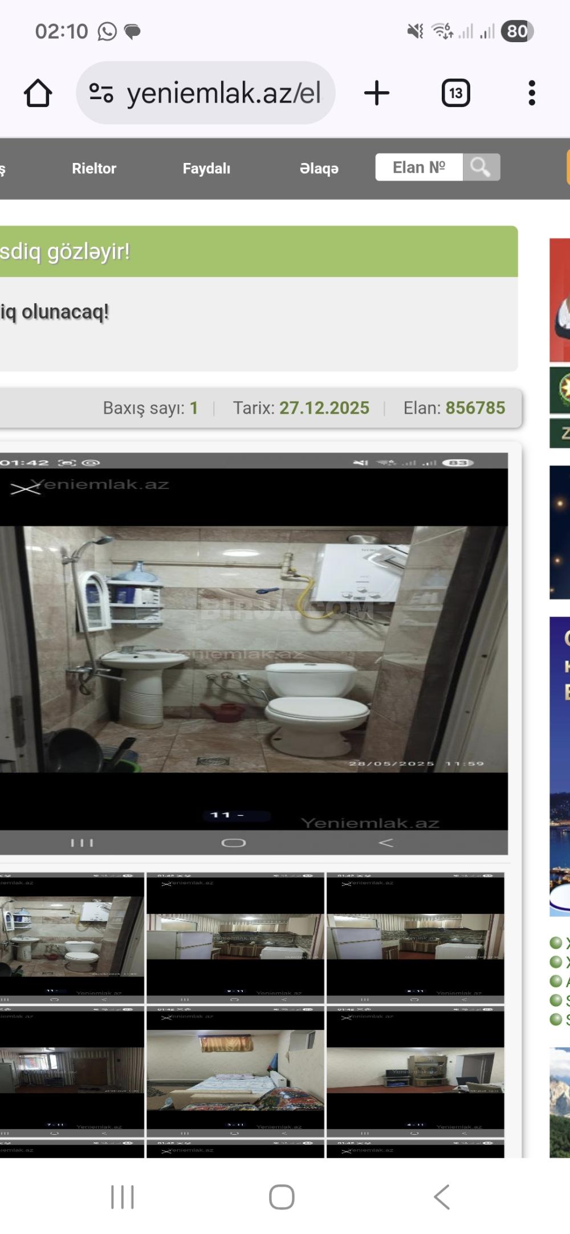
Task: Go to the Əlaqə page
Action: click(319, 169)
